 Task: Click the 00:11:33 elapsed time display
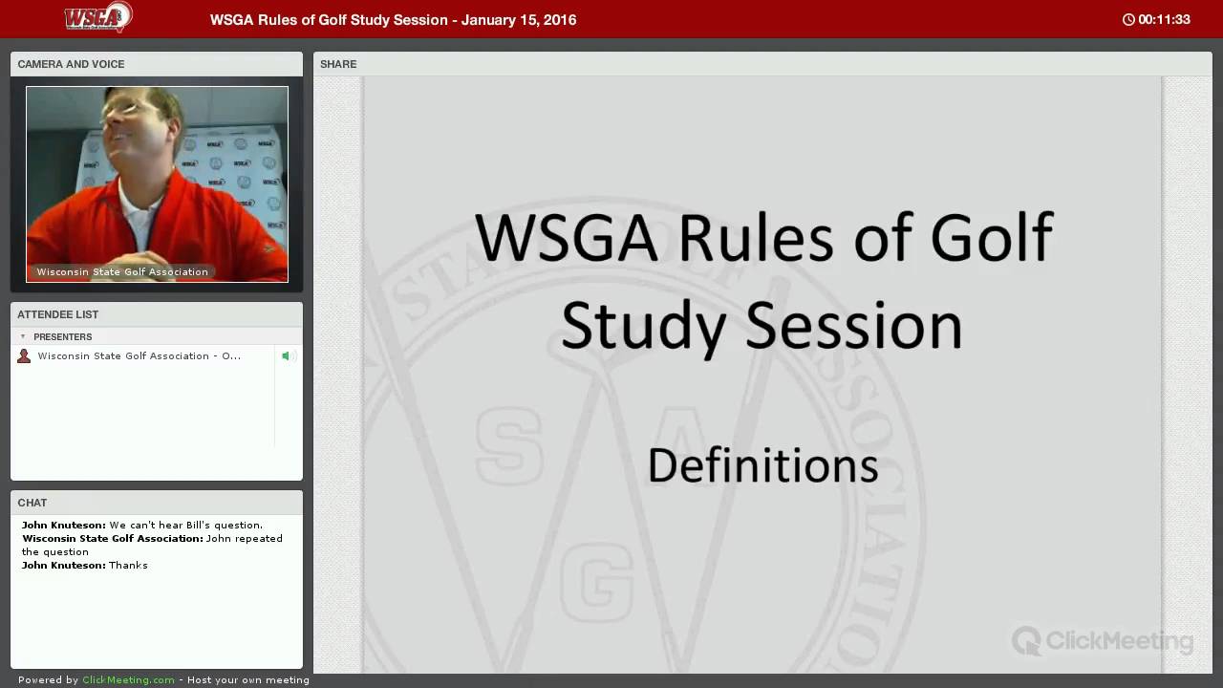coord(1164,20)
